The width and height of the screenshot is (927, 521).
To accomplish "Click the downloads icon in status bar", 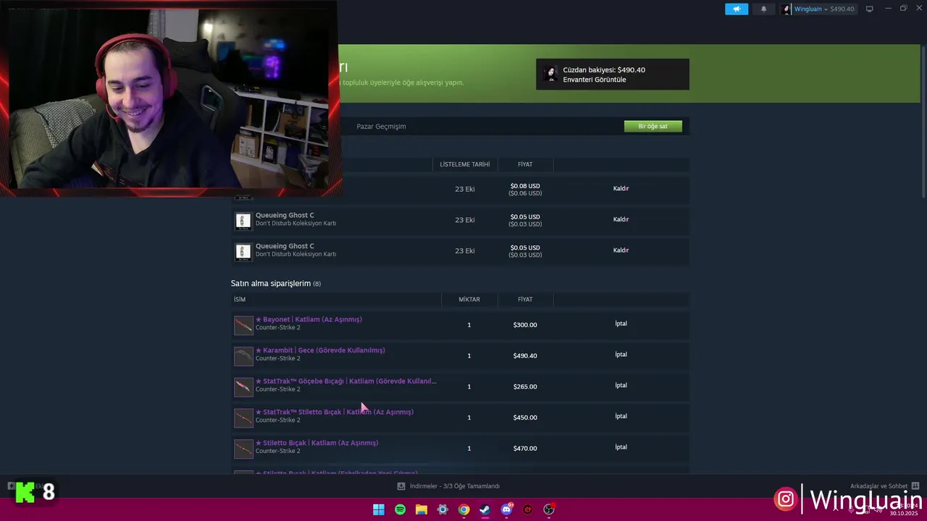I will 401,486.
